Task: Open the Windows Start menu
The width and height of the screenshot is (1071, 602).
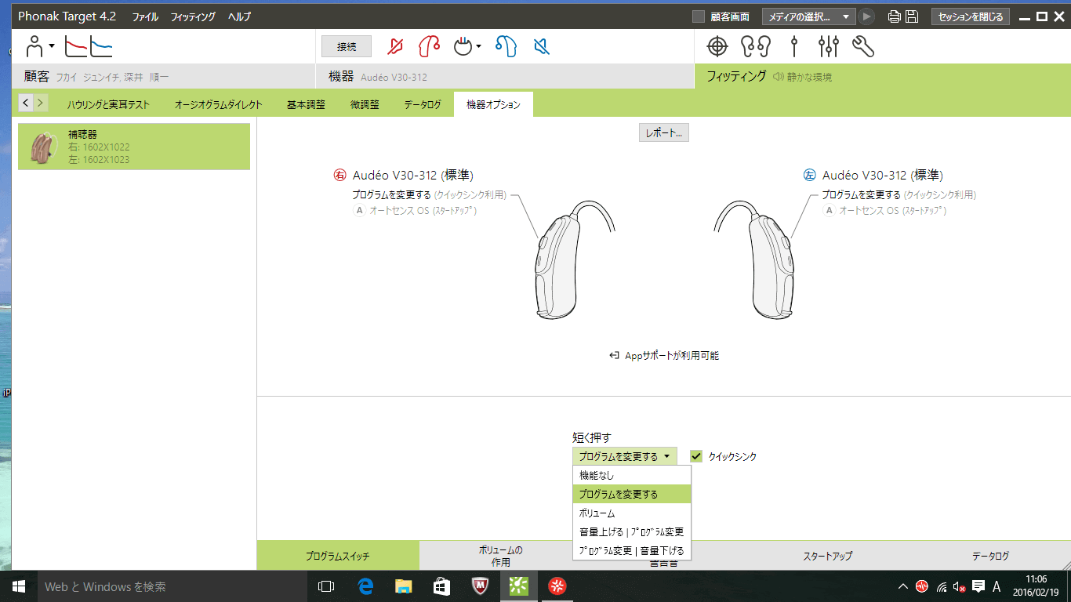Action: (18, 586)
